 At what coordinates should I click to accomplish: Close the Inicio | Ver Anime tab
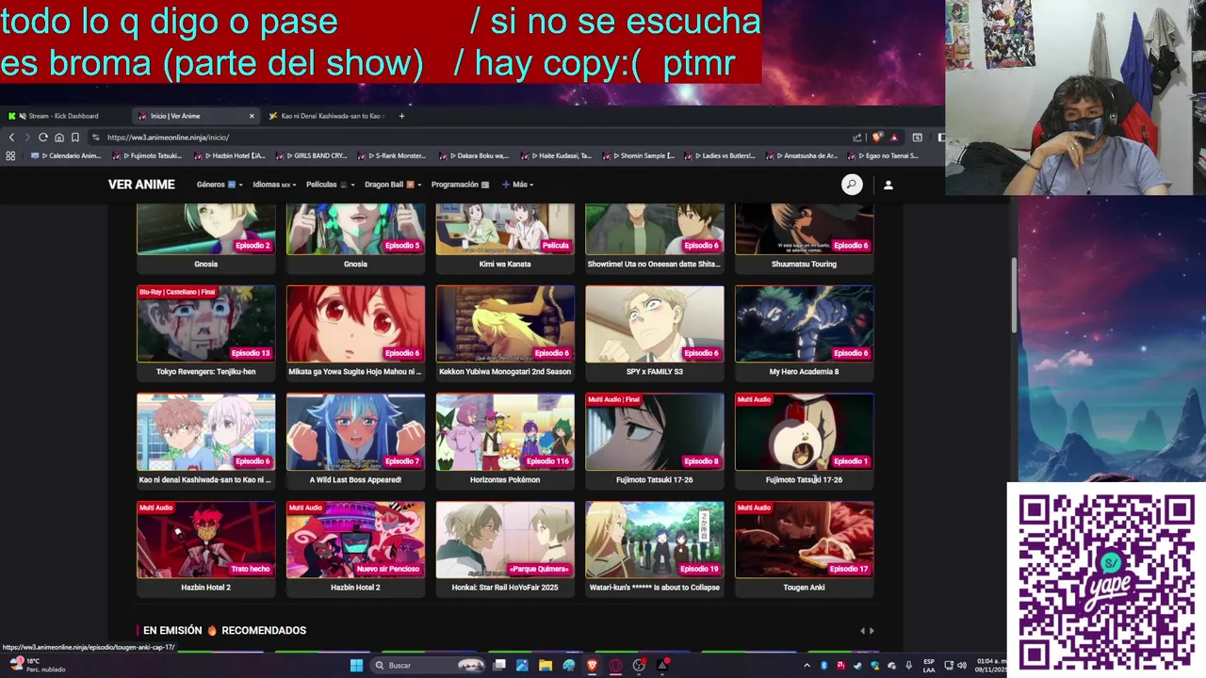[252, 116]
